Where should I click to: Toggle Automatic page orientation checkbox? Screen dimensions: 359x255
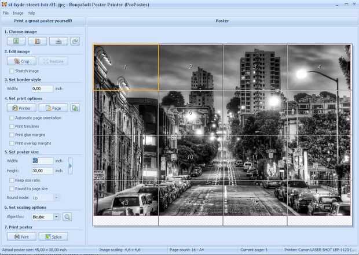point(12,118)
